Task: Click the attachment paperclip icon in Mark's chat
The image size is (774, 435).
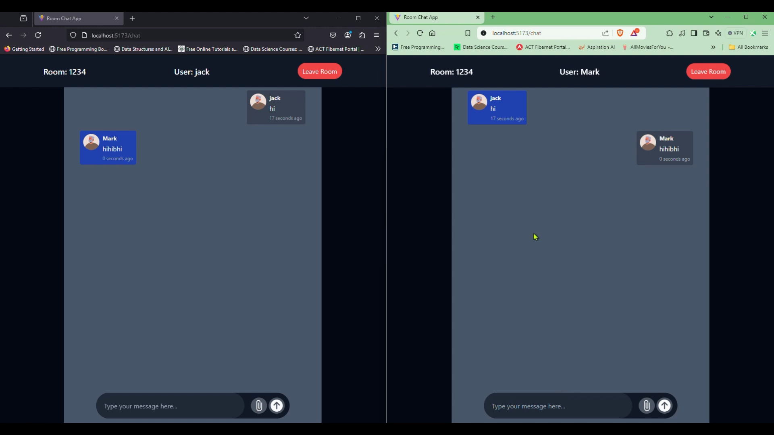Action: 647,406
